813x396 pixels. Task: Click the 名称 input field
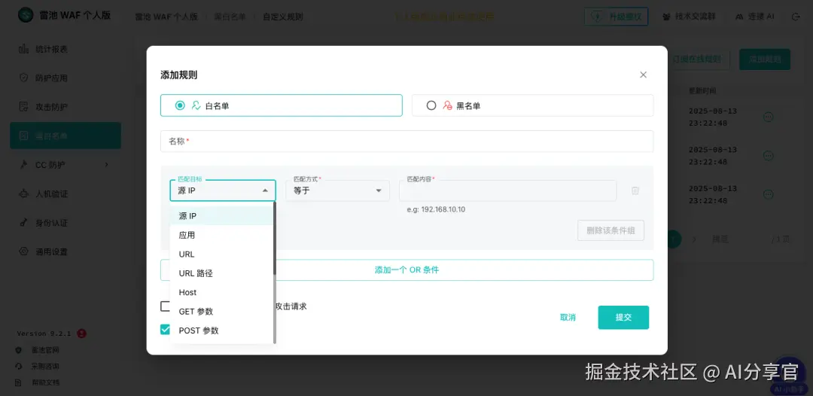[406, 141]
